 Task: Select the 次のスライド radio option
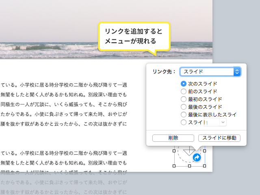[184, 84]
